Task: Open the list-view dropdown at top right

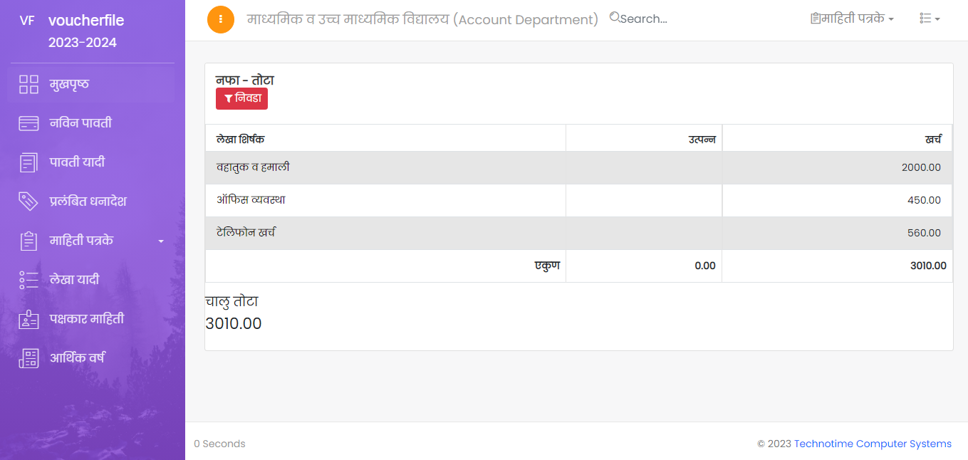Action: pyautogui.click(x=930, y=19)
